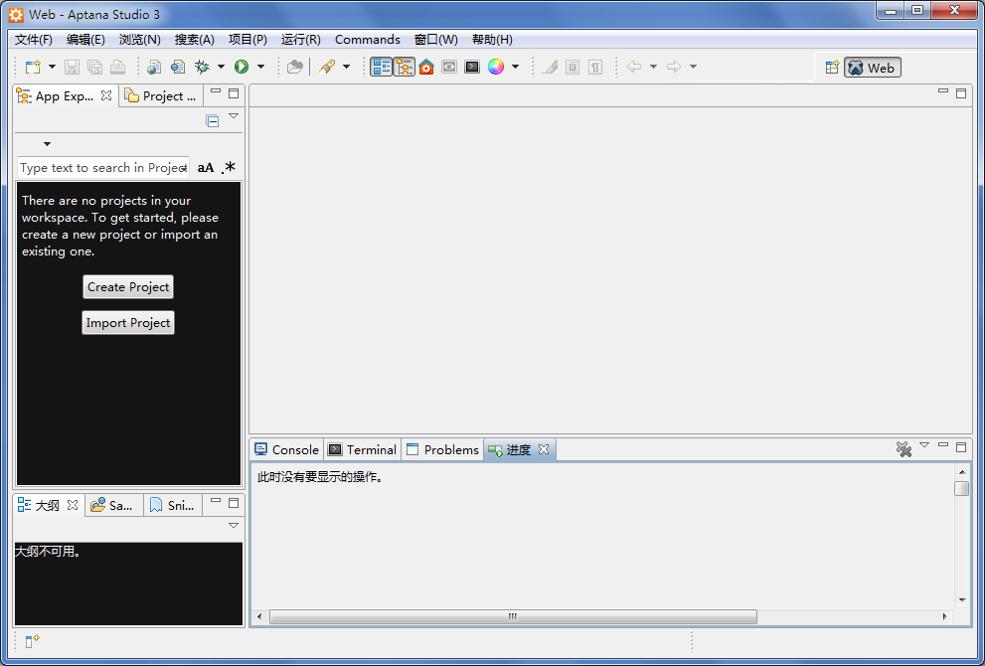Click the Collapse All icon in App Explorer
Screen dimensions: 985x666
(212, 120)
